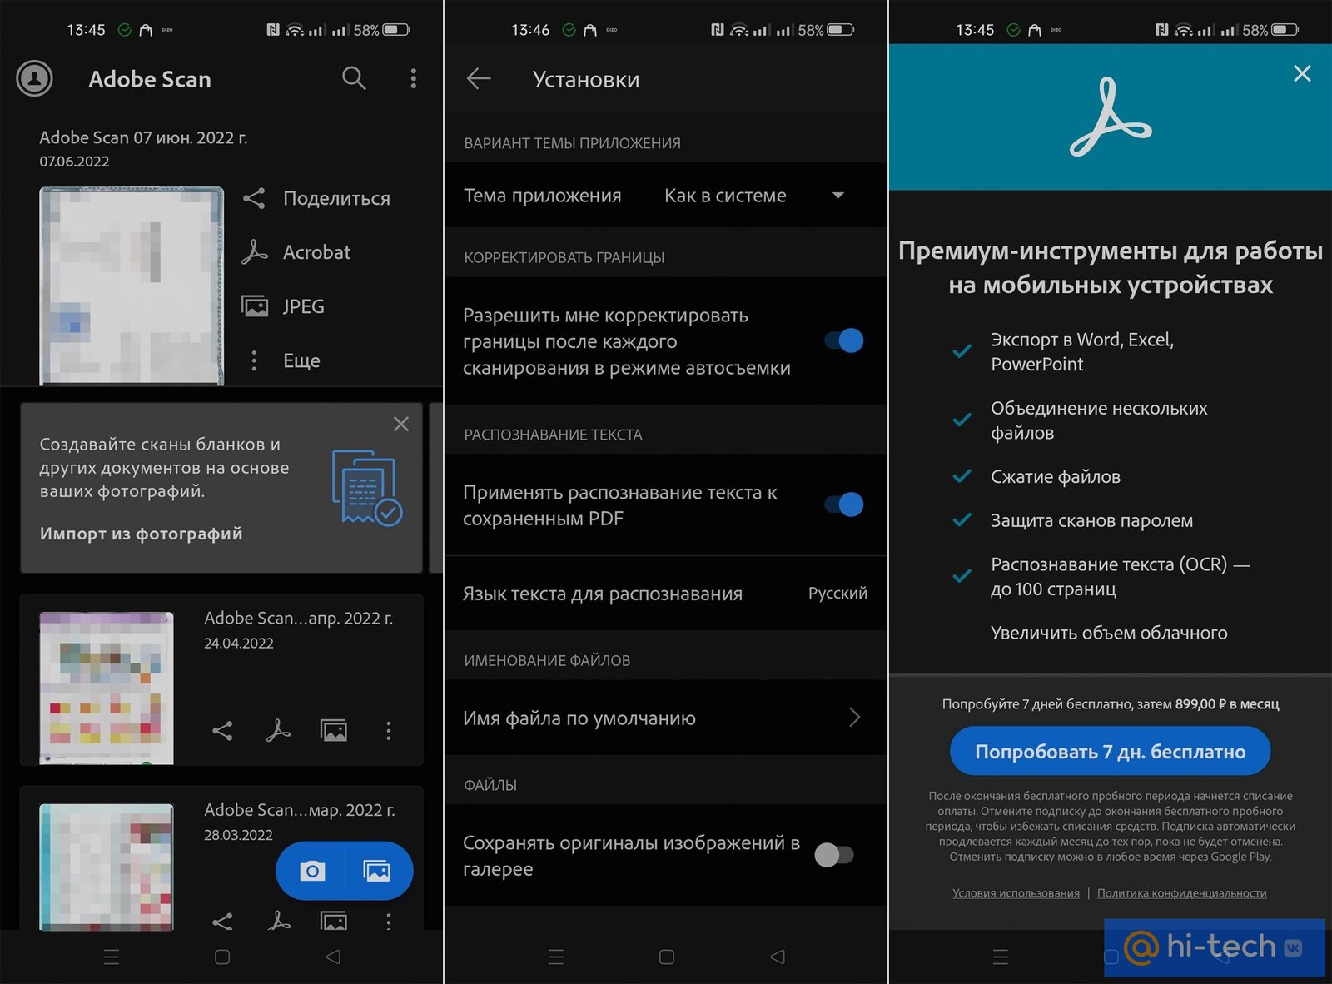Tap the Экспорт в Word, Excel feature line
The height and width of the screenshot is (984, 1332).
(x=1081, y=351)
